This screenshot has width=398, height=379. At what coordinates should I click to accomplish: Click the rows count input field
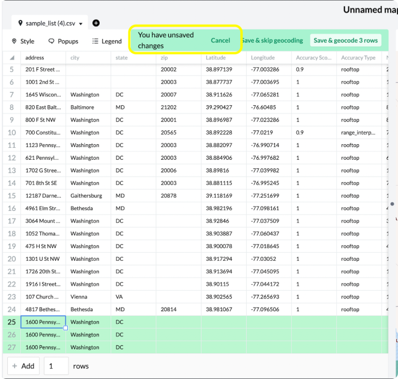pyautogui.click(x=56, y=366)
